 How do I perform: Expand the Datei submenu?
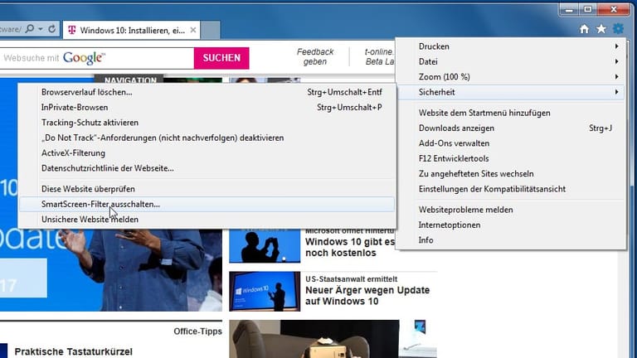[x=512, y=61]
